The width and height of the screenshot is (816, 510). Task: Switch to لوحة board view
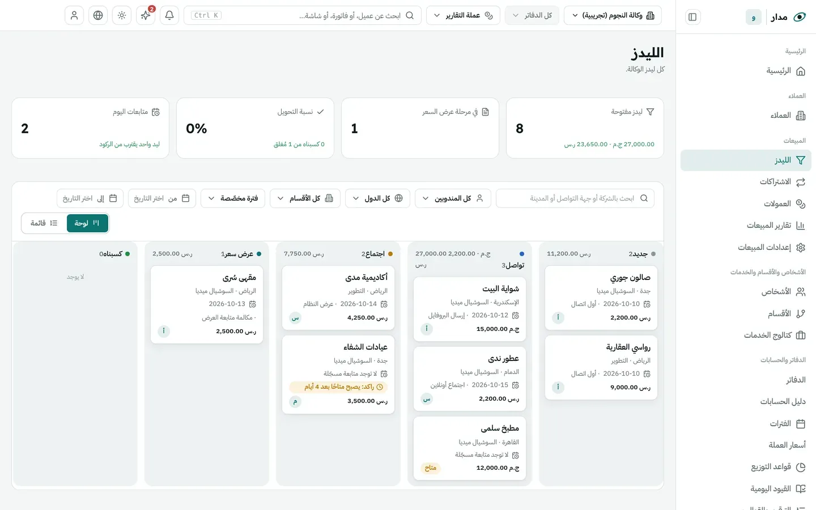click(x=87, y=223)
